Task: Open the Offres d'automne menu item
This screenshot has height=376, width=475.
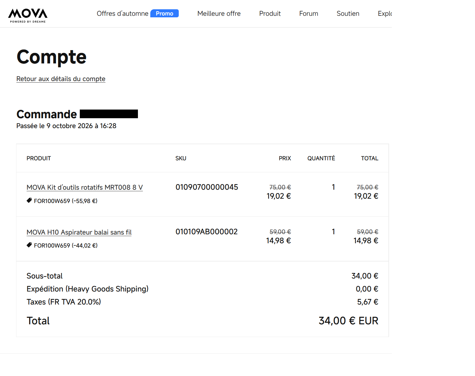Action: (122, 14)
